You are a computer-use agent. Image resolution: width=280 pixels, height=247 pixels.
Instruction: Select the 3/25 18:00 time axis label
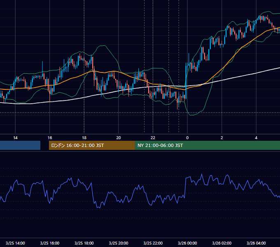84,243
